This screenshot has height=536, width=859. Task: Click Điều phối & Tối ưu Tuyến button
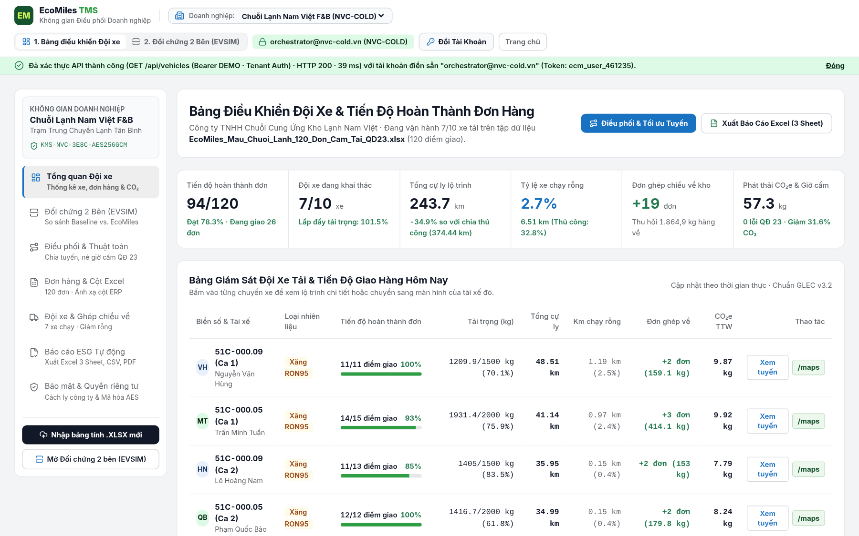point(638,123)
